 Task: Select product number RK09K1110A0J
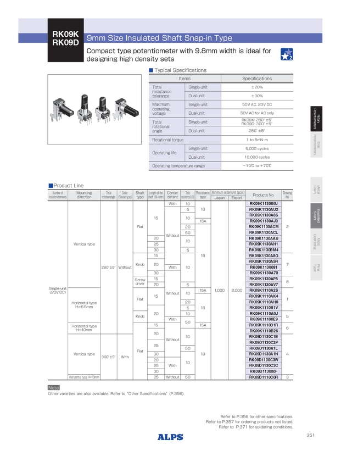(264, 313)
